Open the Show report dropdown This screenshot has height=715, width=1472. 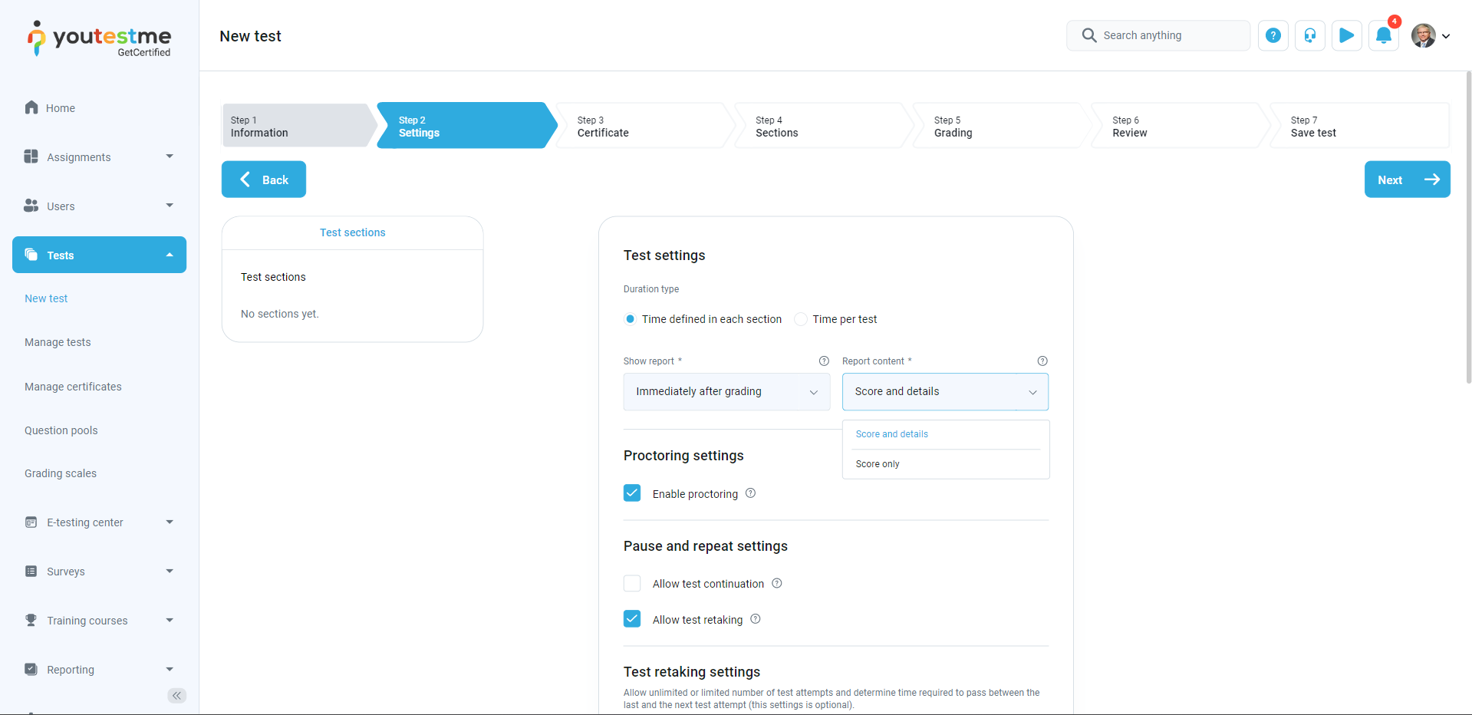[726, 391]
